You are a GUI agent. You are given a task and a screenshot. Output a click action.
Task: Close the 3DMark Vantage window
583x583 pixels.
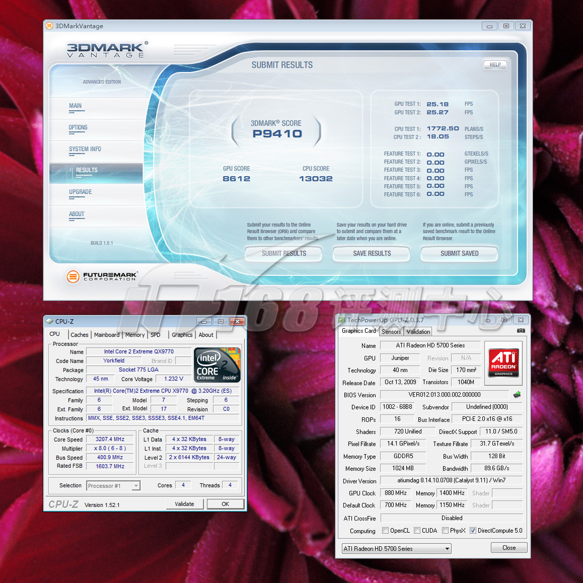pos(523,26)
